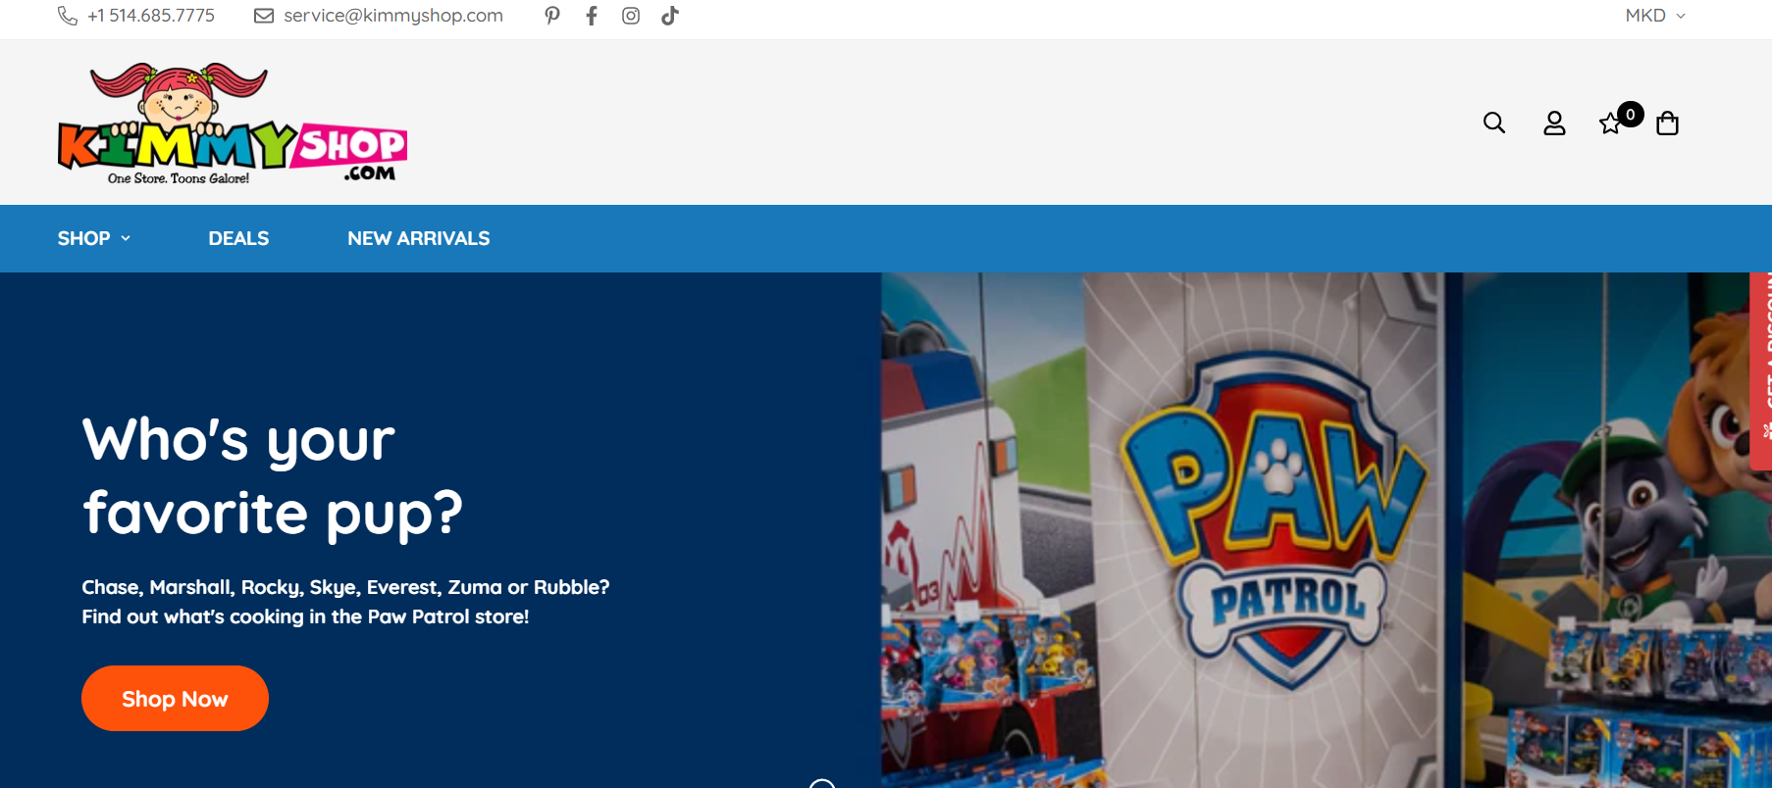Click the email envelope icon
This screenshot has height=788, width=1772.
point(264,16)
